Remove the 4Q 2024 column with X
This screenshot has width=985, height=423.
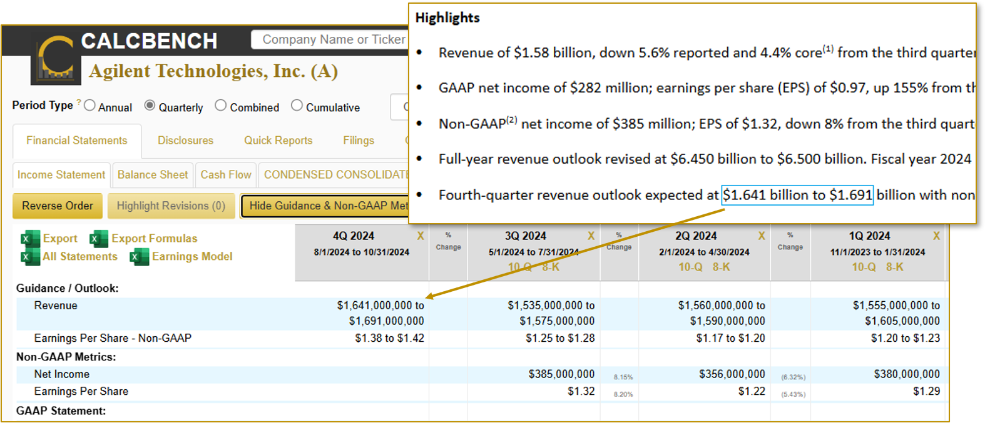[x=421, y=236]
